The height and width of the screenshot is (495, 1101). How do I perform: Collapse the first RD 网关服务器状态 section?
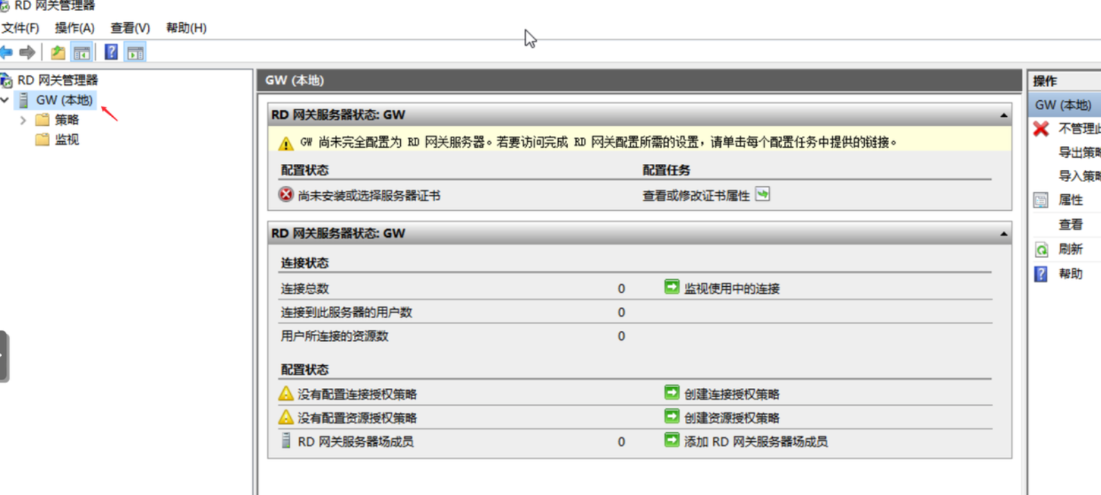tap(1003, 115)
